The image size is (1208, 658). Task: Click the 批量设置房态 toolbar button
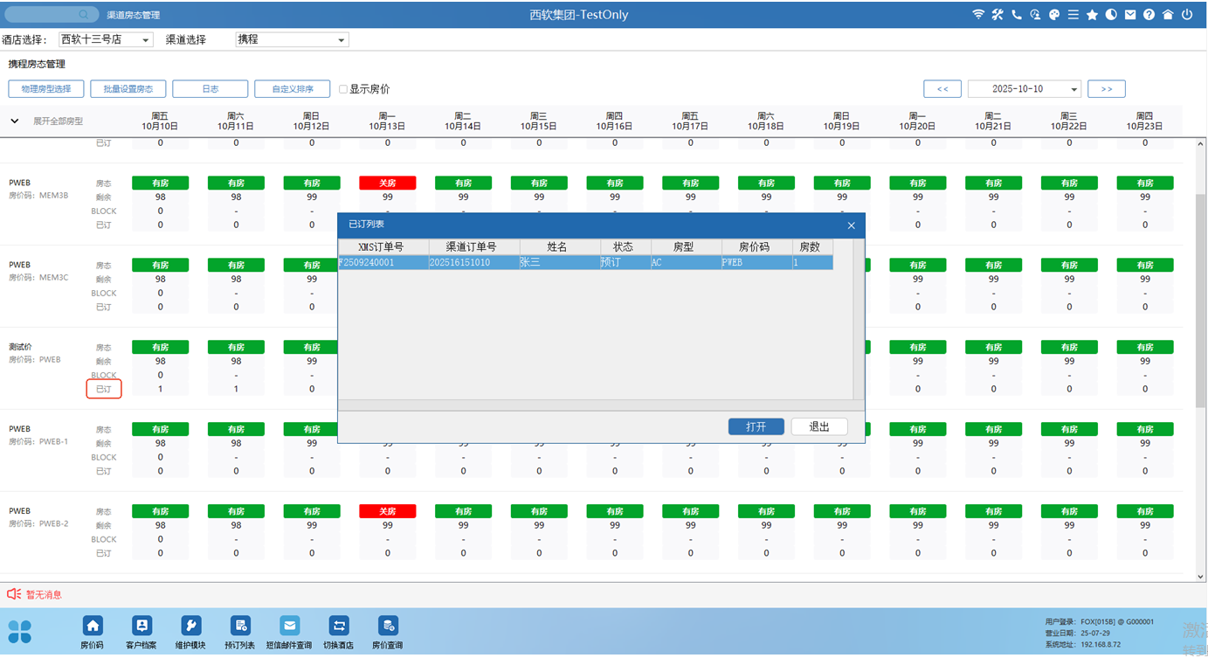click(128, 89)
